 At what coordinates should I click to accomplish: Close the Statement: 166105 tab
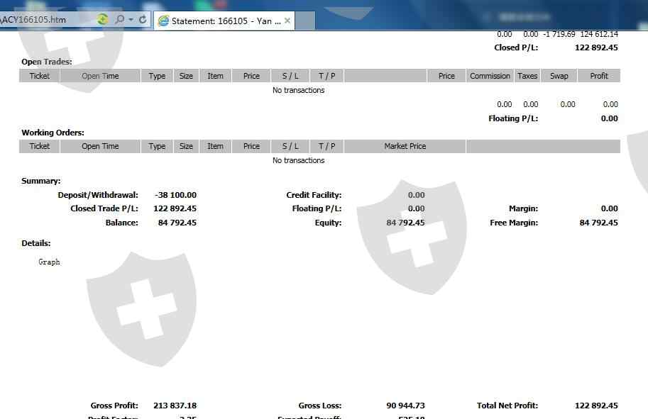287,21
